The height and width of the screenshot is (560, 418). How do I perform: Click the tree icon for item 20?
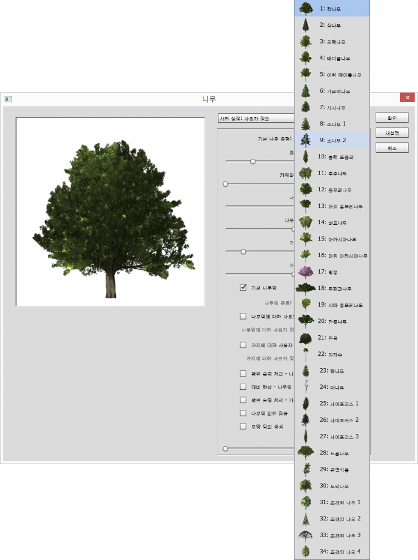pyautogui.click(x=305, y=321)
